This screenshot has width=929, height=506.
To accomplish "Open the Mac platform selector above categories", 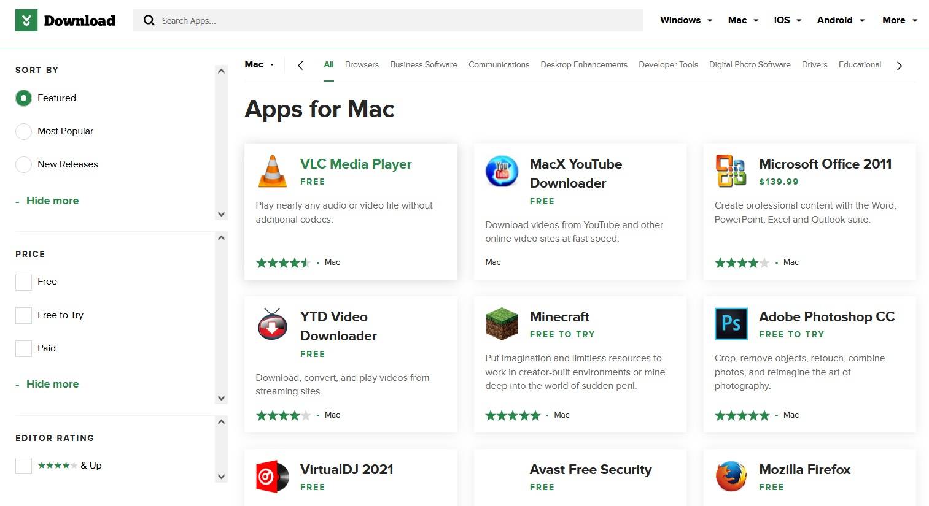I will pyautogui.click(x=259, y=64).
